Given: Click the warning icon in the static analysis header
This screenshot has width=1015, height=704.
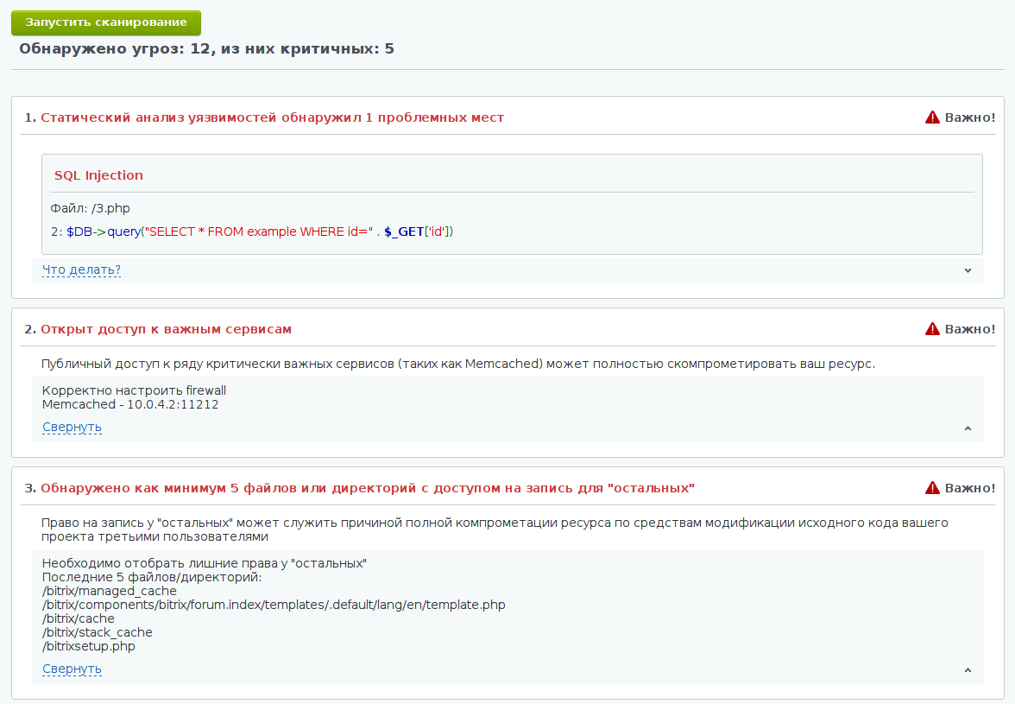Looking at the screenshot, I should (x=932, y=117).
